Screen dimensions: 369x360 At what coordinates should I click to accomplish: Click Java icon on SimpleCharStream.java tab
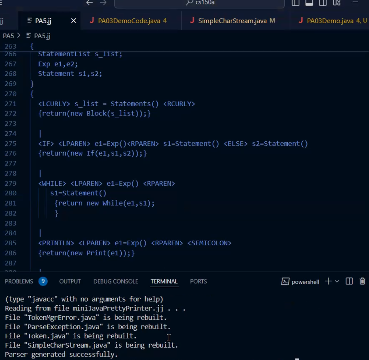[192, 21]
